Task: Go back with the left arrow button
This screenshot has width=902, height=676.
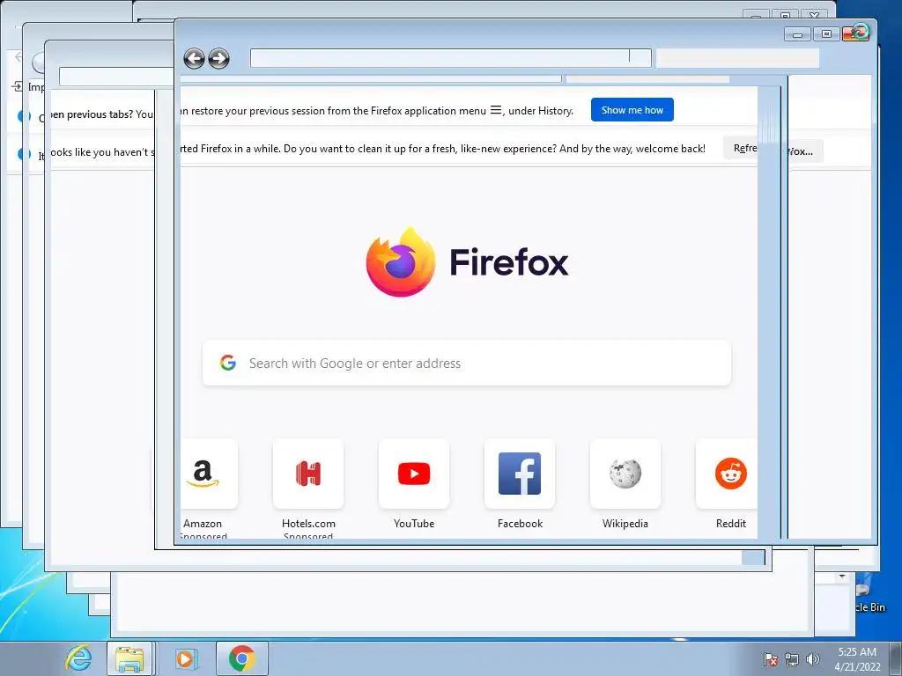Action: 194,58
